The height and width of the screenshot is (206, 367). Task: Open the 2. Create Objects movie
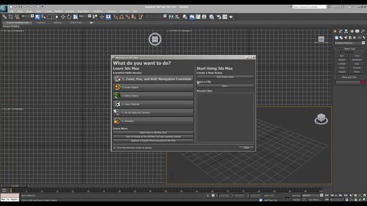pos(153,88)
